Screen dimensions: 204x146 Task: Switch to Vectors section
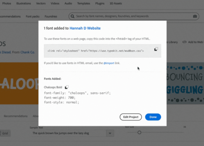point(41,4)
